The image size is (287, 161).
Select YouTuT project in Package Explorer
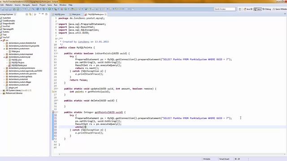pyautogui.click(x=6, y=37)
